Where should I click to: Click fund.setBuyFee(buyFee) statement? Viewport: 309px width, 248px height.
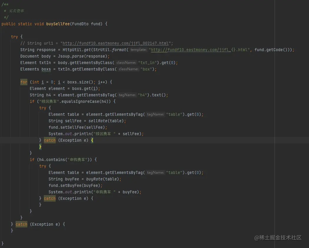[x=75, y=186]
